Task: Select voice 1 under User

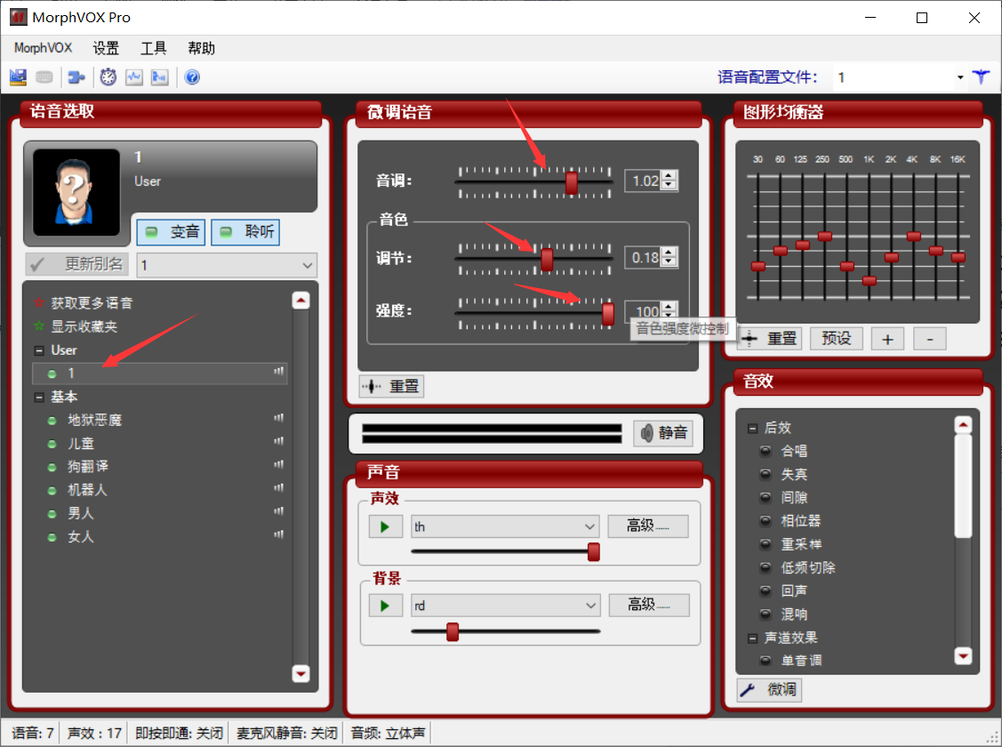Action: 160,373
